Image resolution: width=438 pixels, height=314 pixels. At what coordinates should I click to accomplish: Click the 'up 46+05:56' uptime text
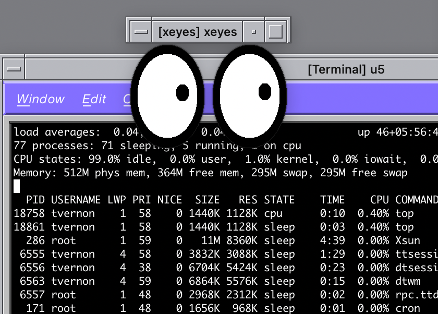[x=398, y=132]
